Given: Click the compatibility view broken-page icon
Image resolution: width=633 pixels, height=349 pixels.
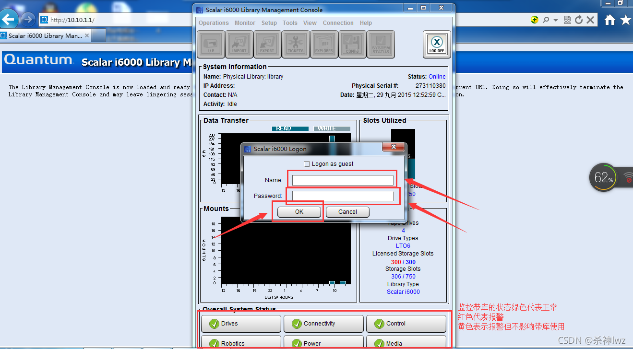Looking at the screenshot, I should (x=567, y=20).
